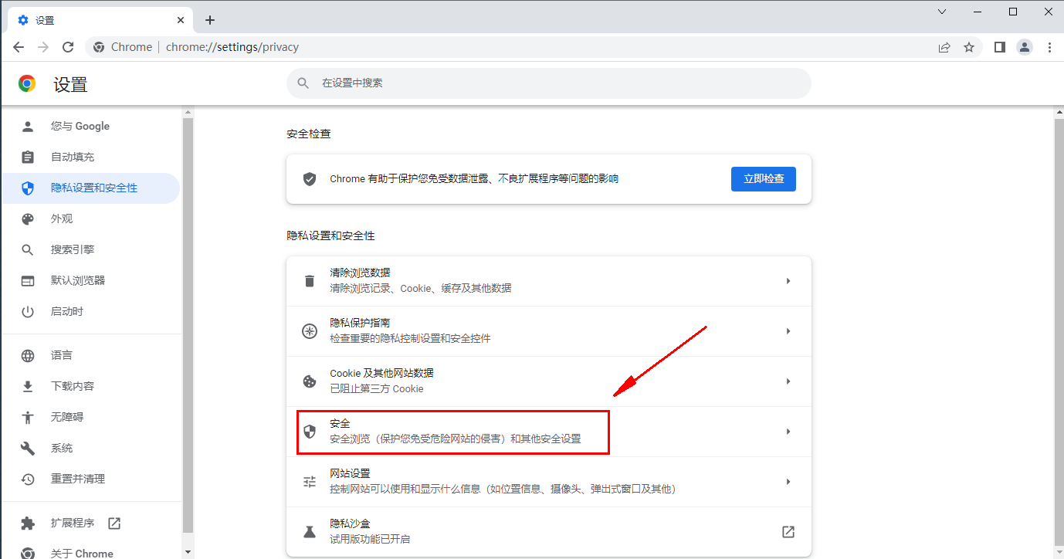Screen dimensions: 1064x559
Task: Click the external link icon next to 扩展程序
Action: (x=114, y=523)
